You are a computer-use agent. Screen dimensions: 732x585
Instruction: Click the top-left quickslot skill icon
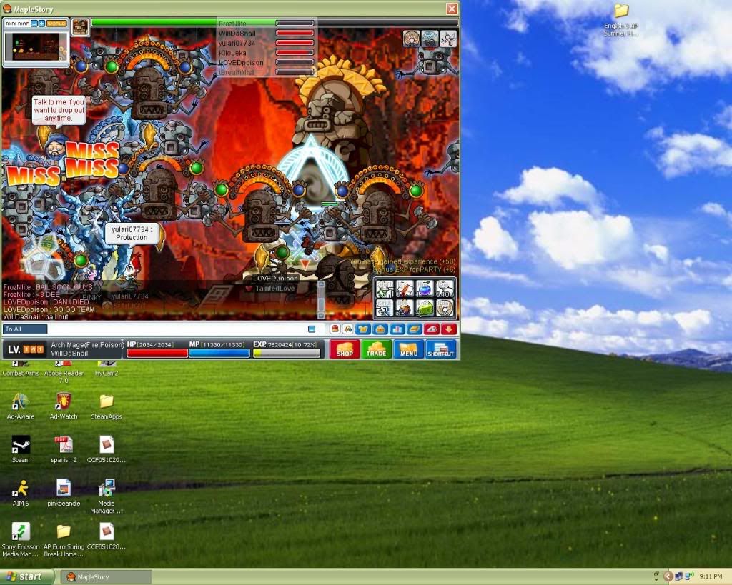point(385,289)
